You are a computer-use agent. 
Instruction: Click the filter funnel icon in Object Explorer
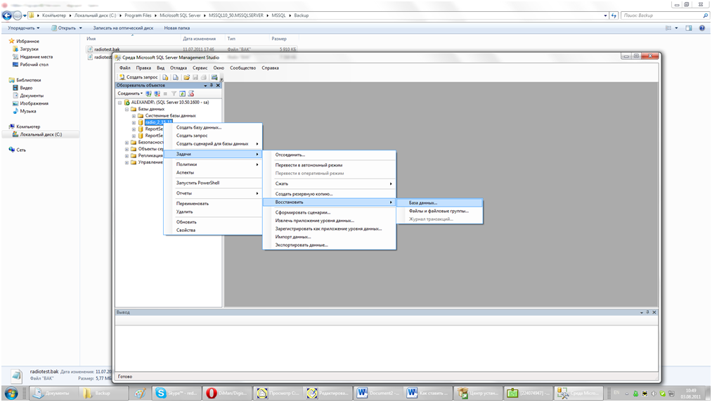(174, 93)
